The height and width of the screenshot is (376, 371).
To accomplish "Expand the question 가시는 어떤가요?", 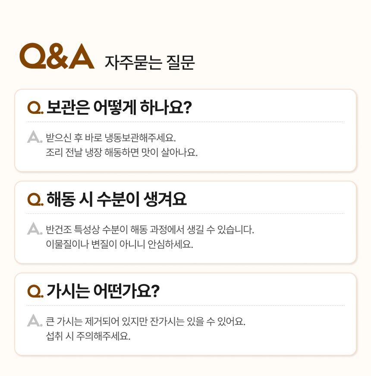I will tap(103, 291).
